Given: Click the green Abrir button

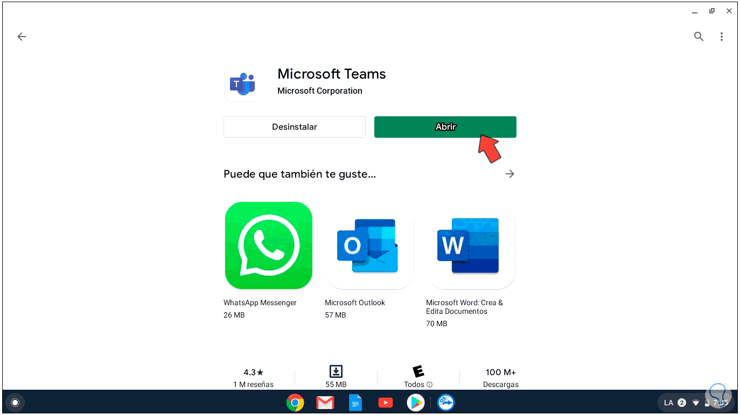Looking at the screenshot, I should [x=445, y=127].
